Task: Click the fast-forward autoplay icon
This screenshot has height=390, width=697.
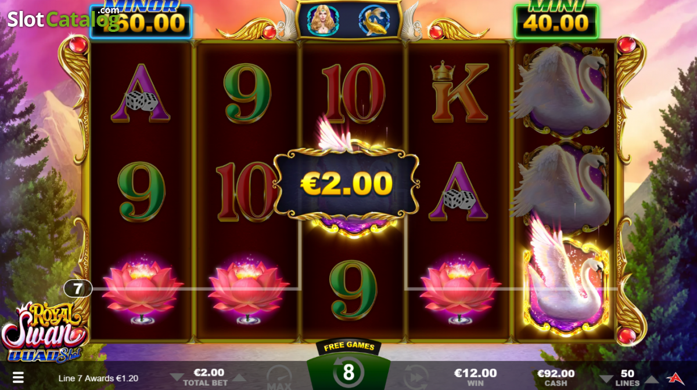Action: coord(416,377)
